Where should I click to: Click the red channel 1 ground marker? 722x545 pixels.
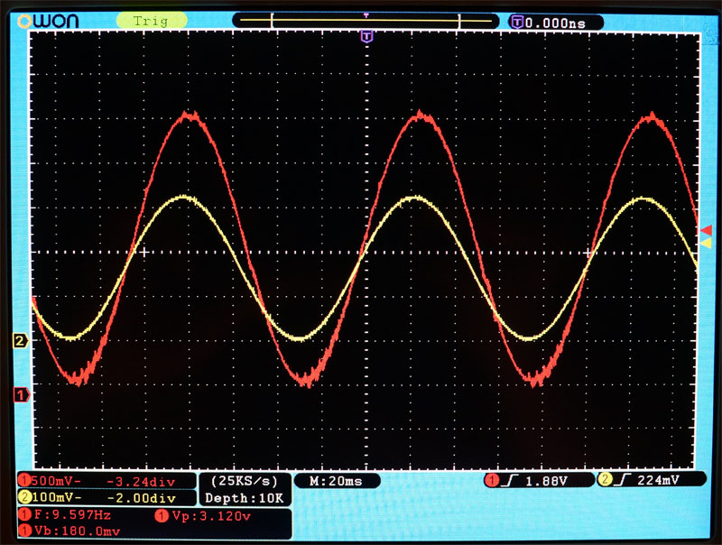pos(19,394)
